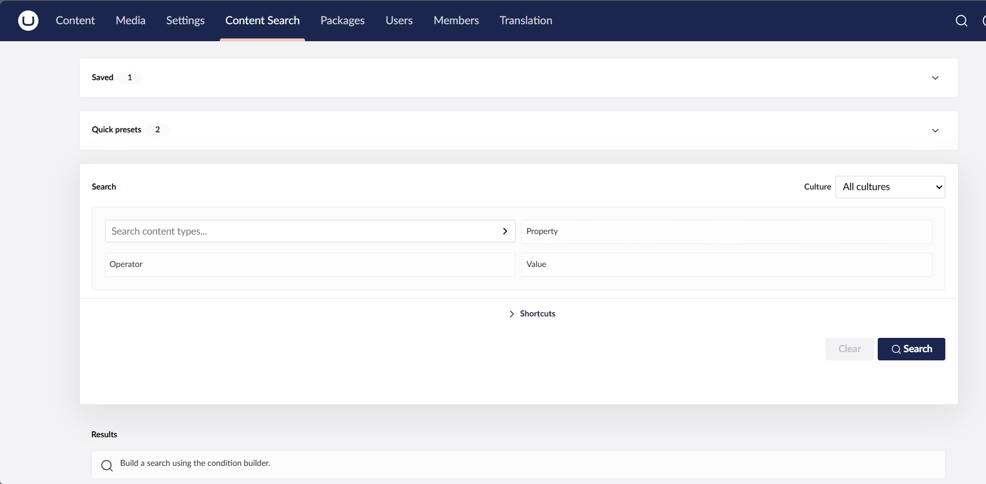This screenshot has height=484, width=986.
Task: Click 'Build a search using the condition builder' text
Action: [x=195, y=463]
